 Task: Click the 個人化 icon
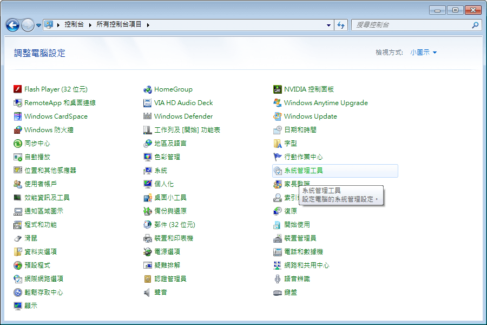148,184
